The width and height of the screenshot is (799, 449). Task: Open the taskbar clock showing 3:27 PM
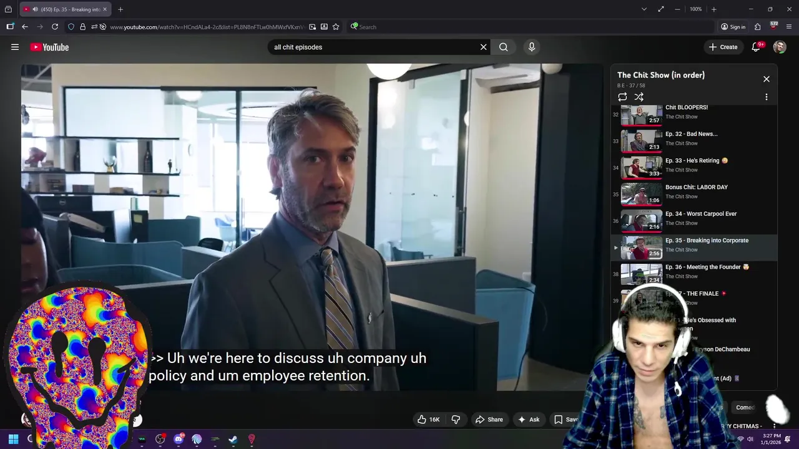point(772,439)
